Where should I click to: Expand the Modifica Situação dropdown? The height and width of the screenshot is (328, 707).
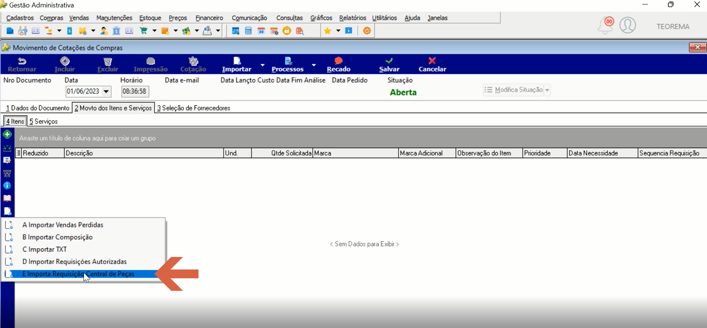click(547, 90)
